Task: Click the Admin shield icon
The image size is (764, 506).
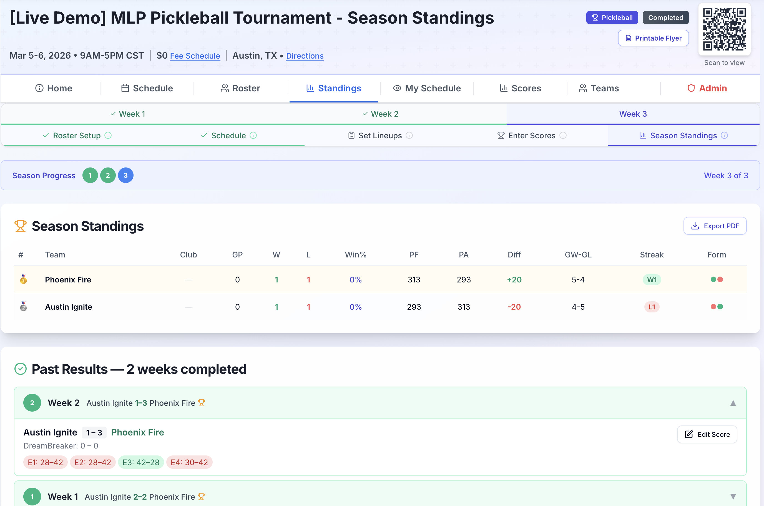Action: coord(691,88)
